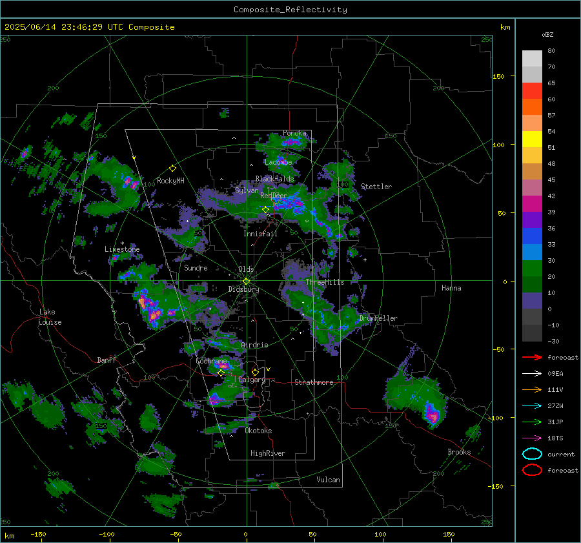The width and height of the screenshot is (581, 543).
Task: Click the bright green 30-20 dBZ swatch
Action: tap(532, 269)
